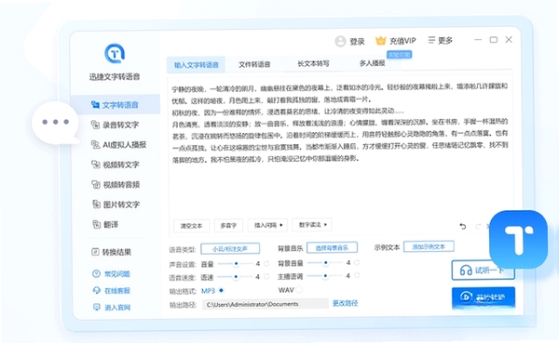Viewport: 559px width, 343px height.
Task: Open 录音转文字 in the sidebar
Action: pyautogui.click(x=115, y=125)
